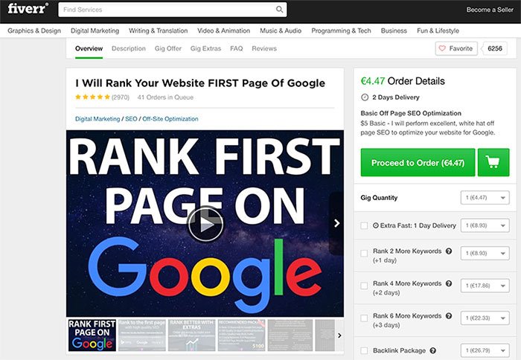The height and width of the screenshot is (360, 521).
Task: Expand the Backlink Package quantity dropdown
Action: (485, 350)
